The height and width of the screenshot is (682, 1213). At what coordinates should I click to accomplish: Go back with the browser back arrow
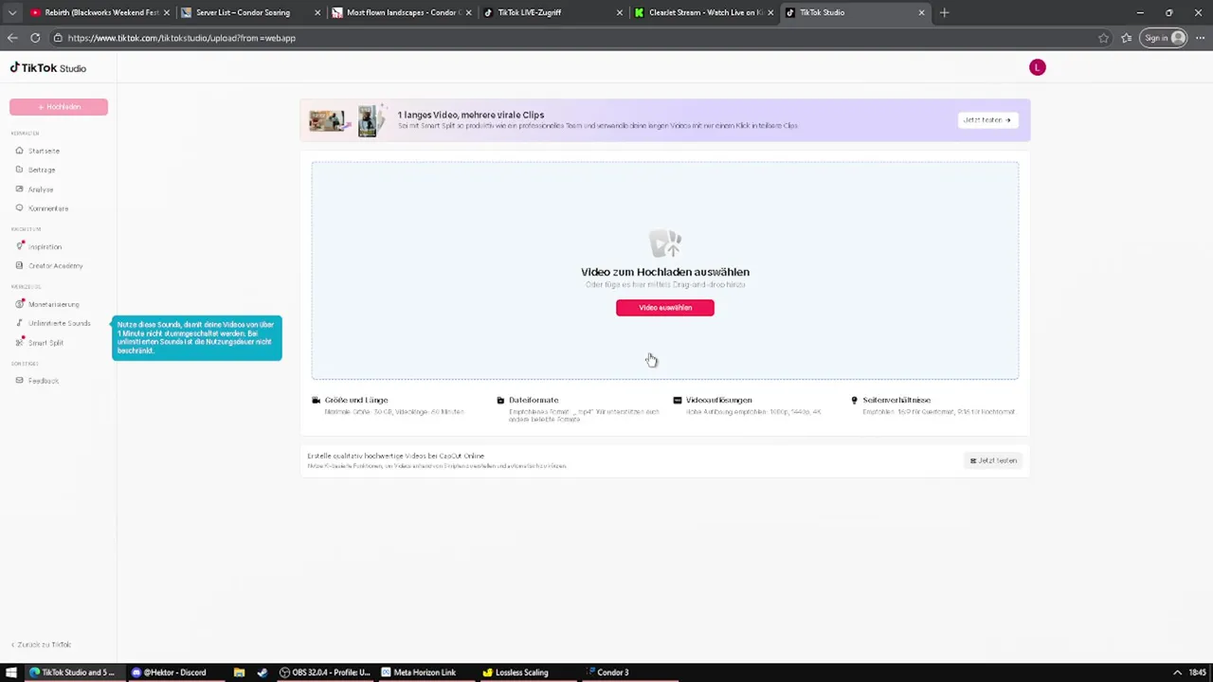12,38
